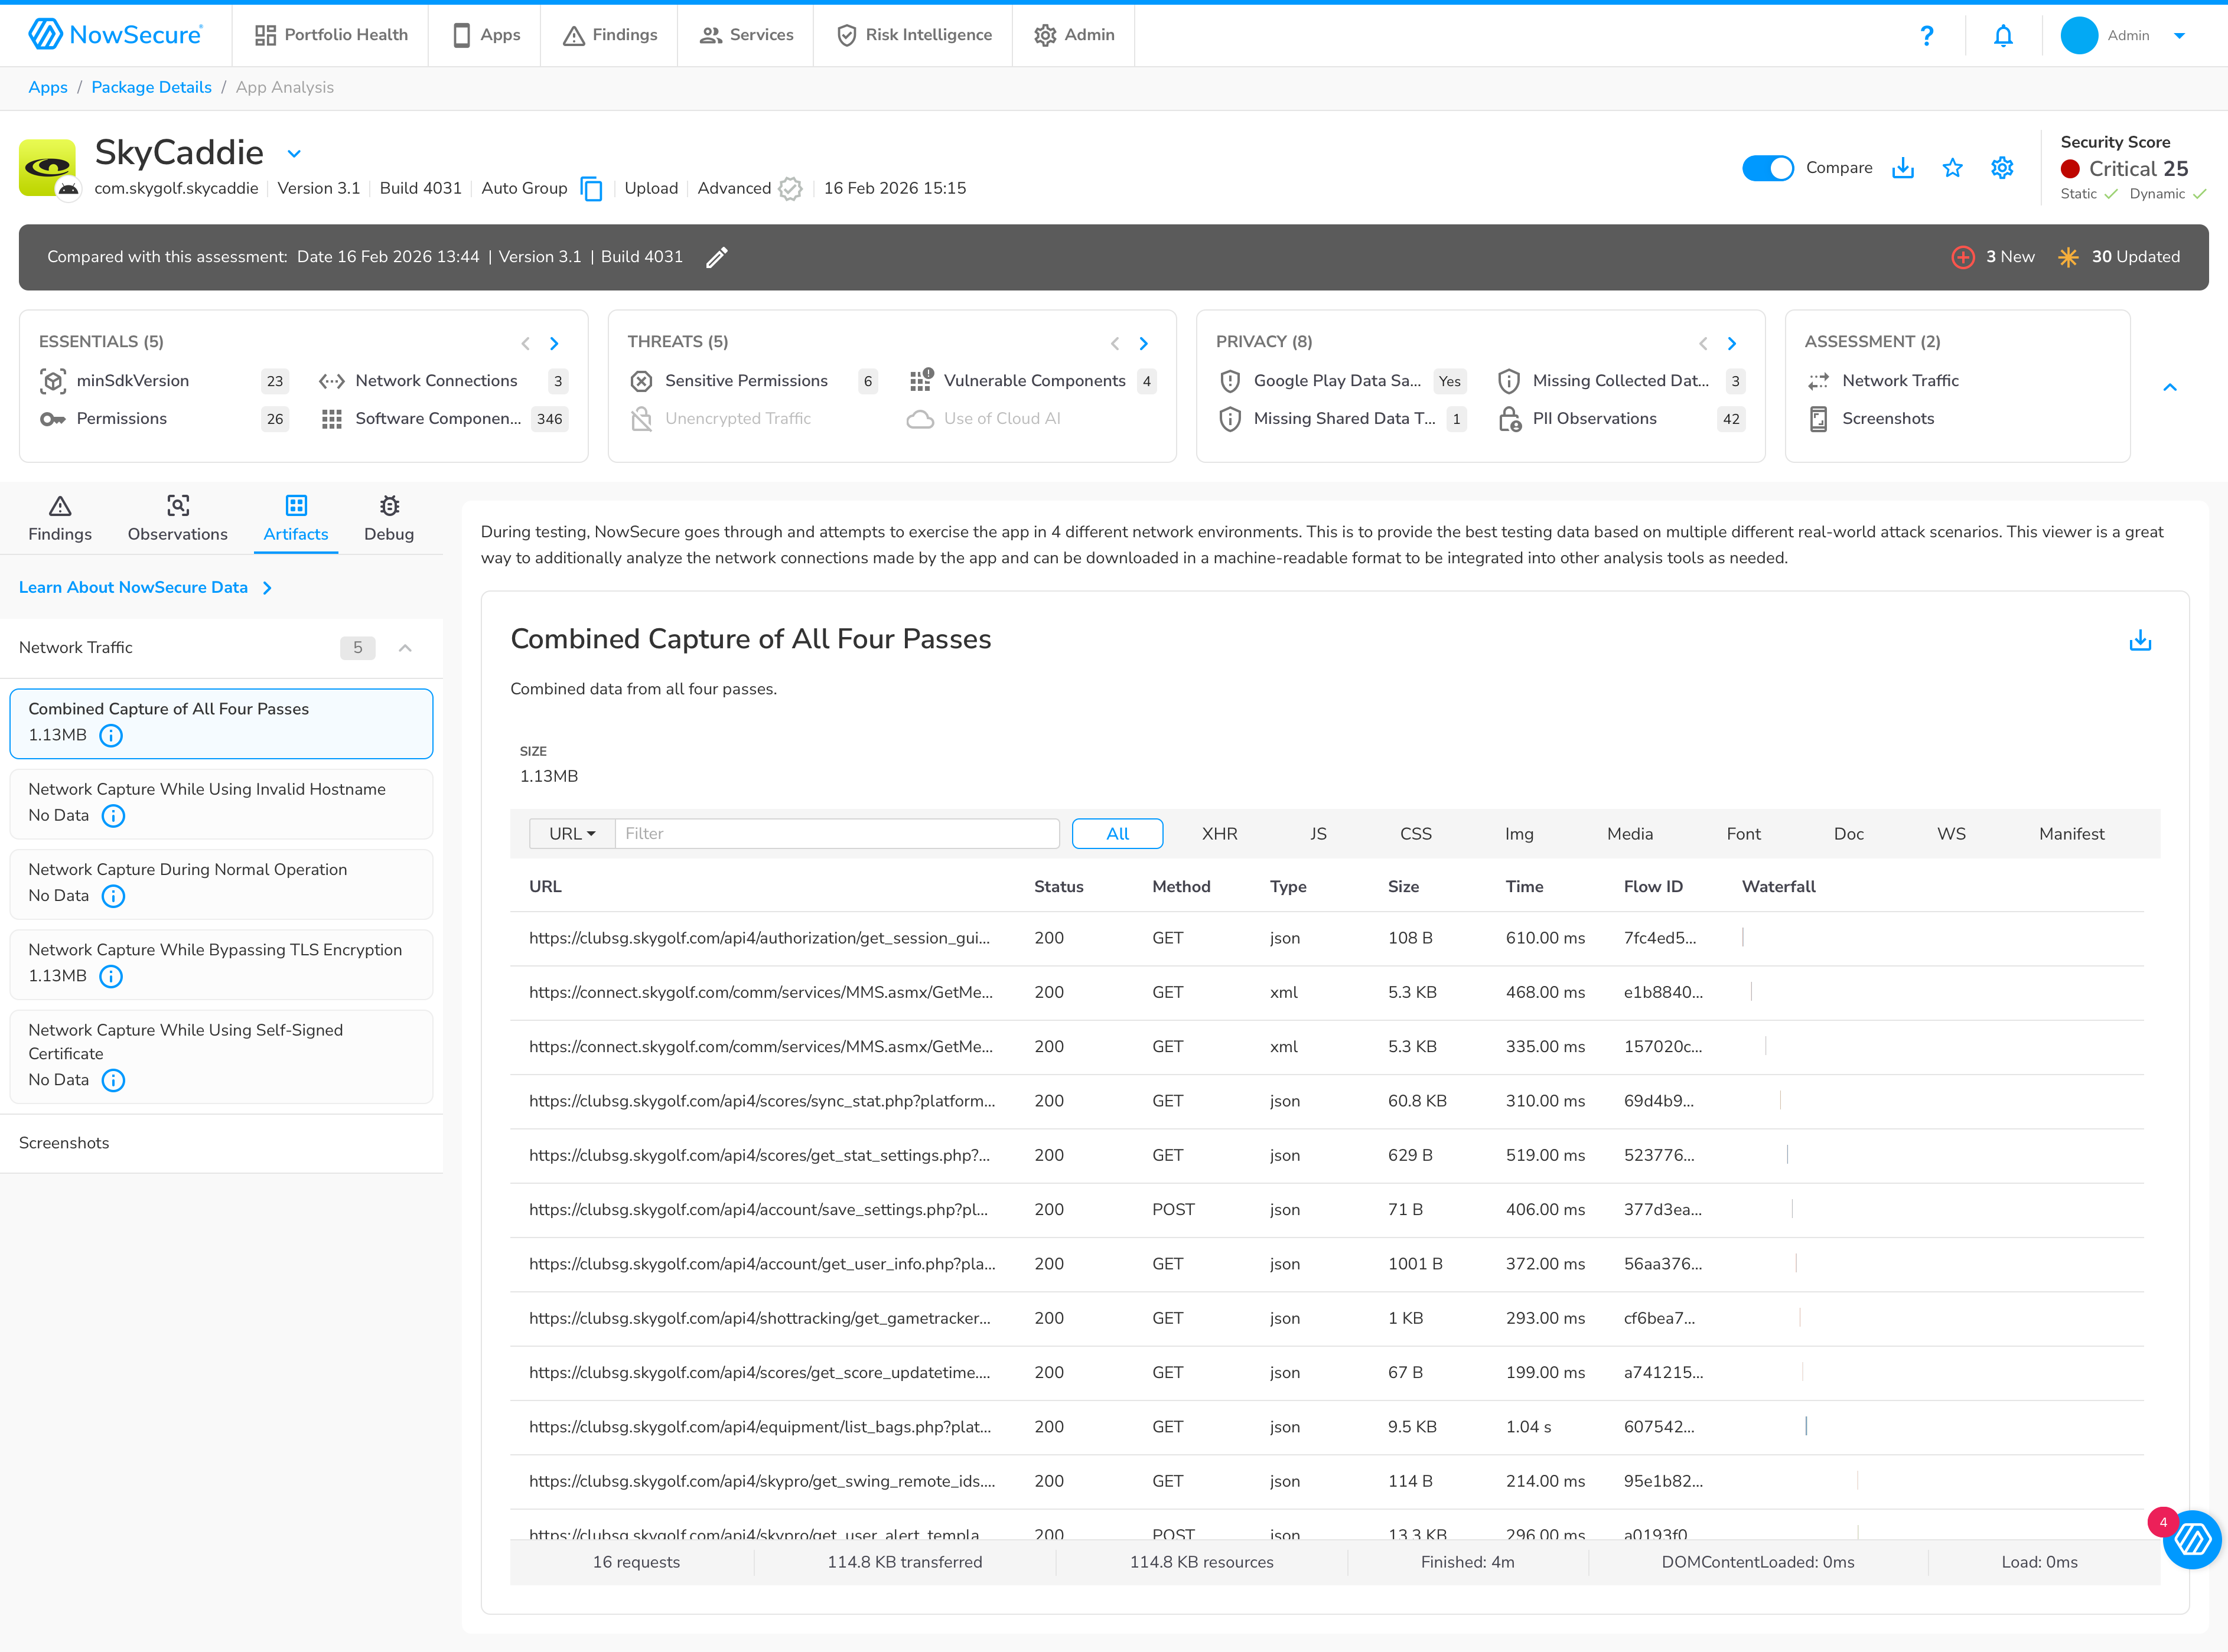This screenshot has height=1652, width=2228.
Task: Edit the compared assessment with pencil icon
Action: 716,257
